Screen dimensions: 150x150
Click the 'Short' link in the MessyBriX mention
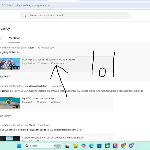pyautogui.click(x=32, y=125)
